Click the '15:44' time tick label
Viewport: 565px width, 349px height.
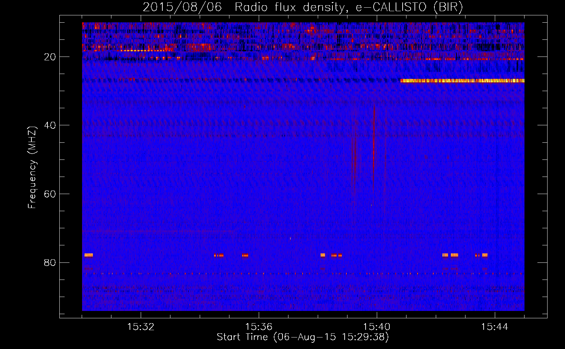(x=495, y=327)
